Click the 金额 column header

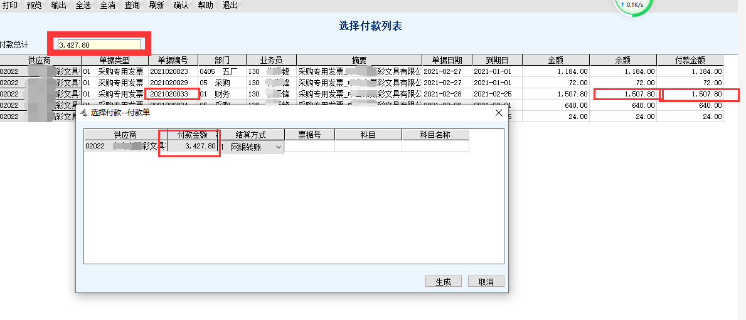click(556, 60)
